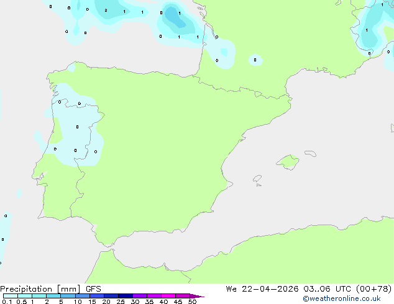
Task: Click the '03..06 UTC' time text
Action: (327, 289)
